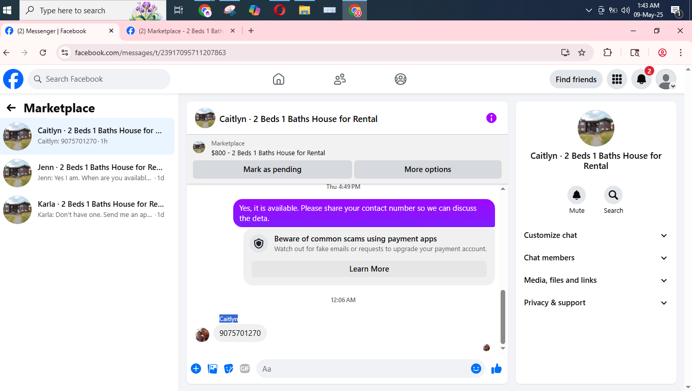View site information icon in address bar
Screen dimensions: 692x391
tap(64, 53)
